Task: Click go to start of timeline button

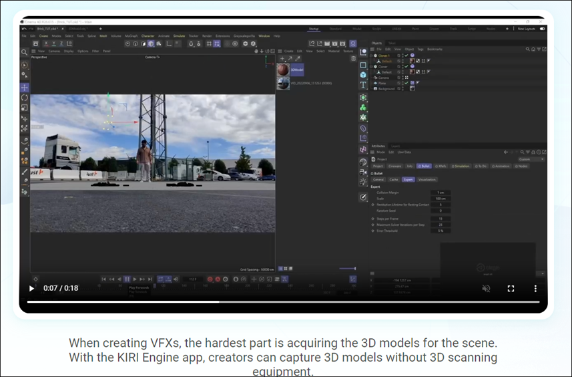Action: point(103,279)
